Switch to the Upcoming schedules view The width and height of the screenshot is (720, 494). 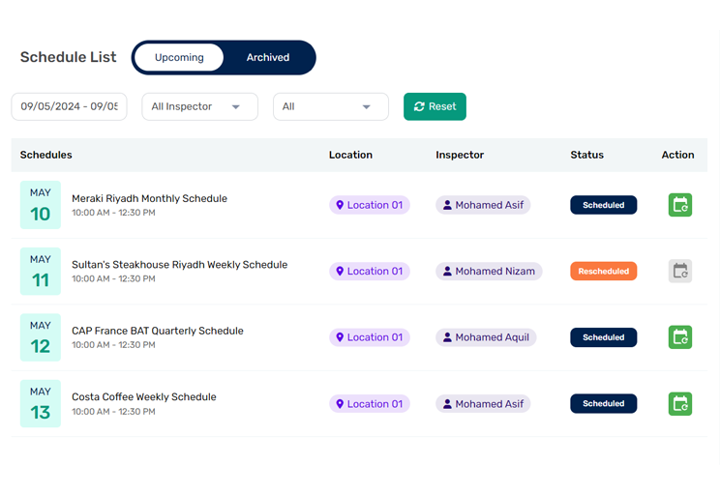tap(179, 57)
